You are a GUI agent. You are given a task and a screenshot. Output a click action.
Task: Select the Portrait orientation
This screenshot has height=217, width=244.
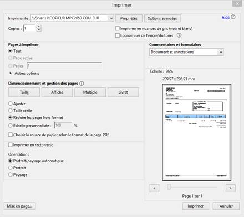tap(11, 168)
